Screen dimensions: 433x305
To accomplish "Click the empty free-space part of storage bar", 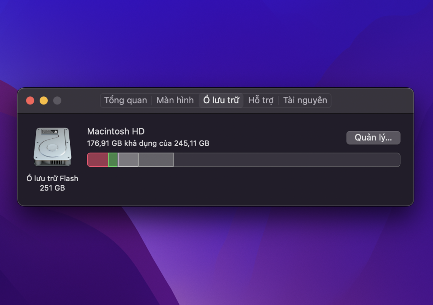I will point(287,160).
